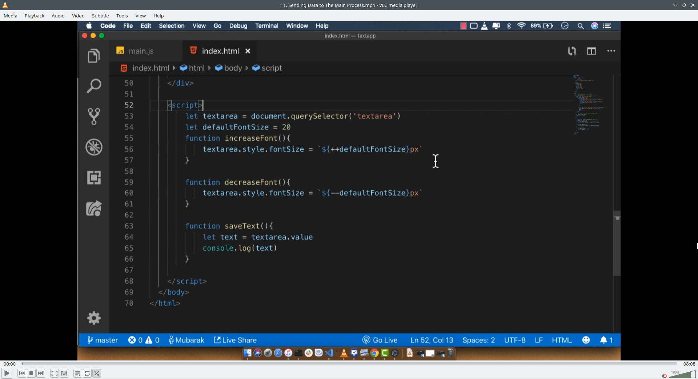
Task: Start a Live Share session from status bar
Action: 235,340
